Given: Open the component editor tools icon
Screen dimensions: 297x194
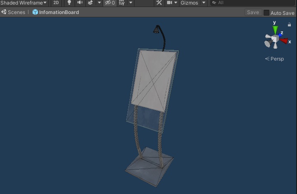Looking at the screenshot, I should click(159, 2).
